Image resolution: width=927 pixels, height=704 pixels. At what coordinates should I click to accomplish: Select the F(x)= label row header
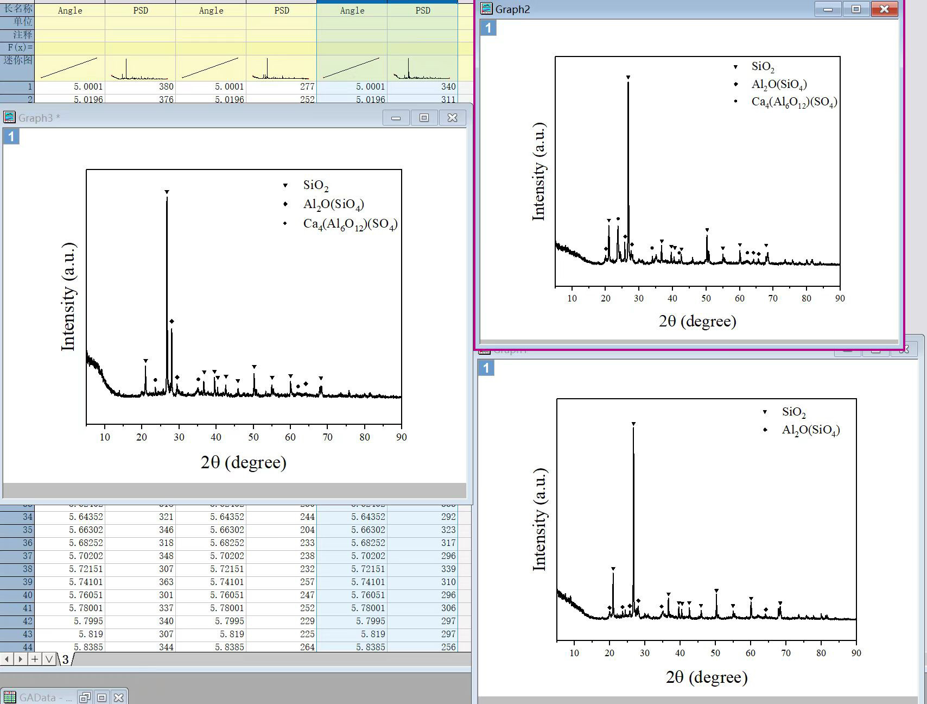pyautogui.click(x=17, y=48)
